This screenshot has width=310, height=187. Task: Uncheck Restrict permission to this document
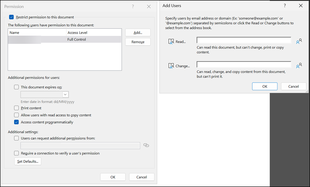click(x=11, y=17)
